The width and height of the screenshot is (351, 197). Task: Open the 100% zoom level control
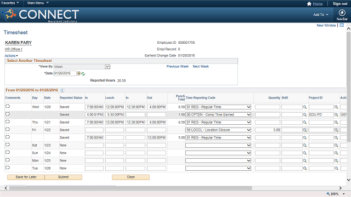[x=336, y=194]
